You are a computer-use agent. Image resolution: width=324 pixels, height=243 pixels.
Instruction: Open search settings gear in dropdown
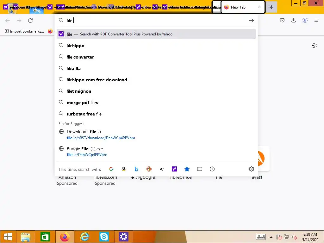pos(252,169)
